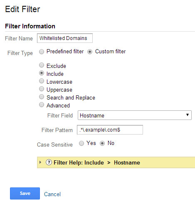Viewport: 195px width, 202px height.
Task: Select the Custom filter radio button
Action: click(x=90, y=52)
